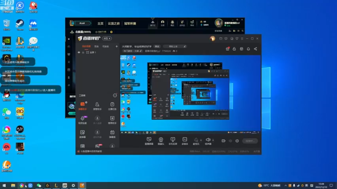
Task: Toggle preview eye icon near settings gear
Action: tap(230, 141)
